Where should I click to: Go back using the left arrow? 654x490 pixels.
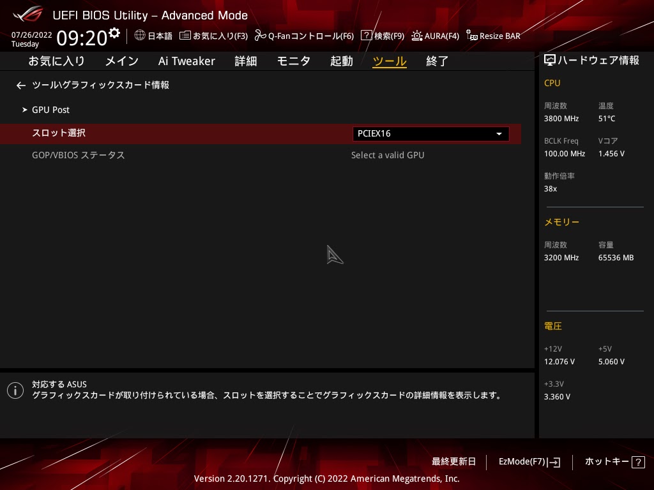tap(21, 85)
